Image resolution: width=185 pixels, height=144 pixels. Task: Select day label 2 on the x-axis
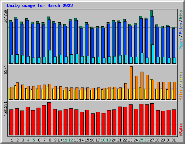tap(17, 140)
